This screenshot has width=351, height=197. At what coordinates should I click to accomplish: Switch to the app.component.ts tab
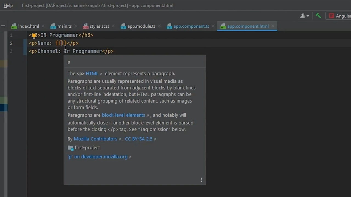pyautogui.click(x=191, y=26)
